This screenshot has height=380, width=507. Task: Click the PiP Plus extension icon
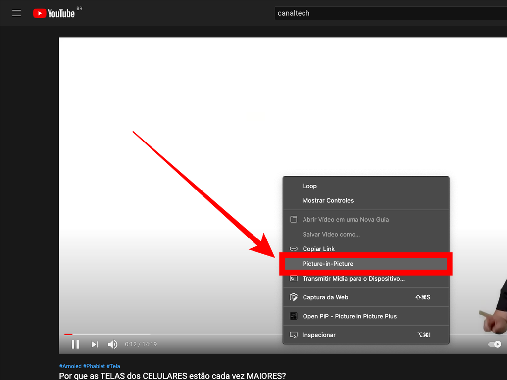pyautogui.click(x=293, y=316)
